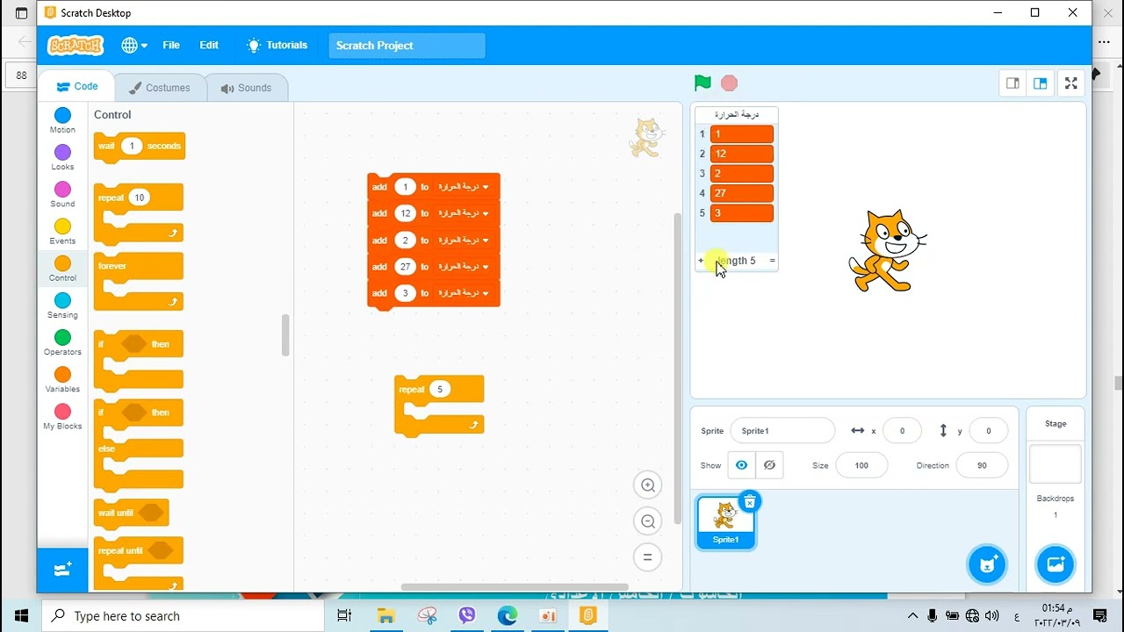Select the Control blocks category
Screen dimensions: 1124x632
(62, 269)
